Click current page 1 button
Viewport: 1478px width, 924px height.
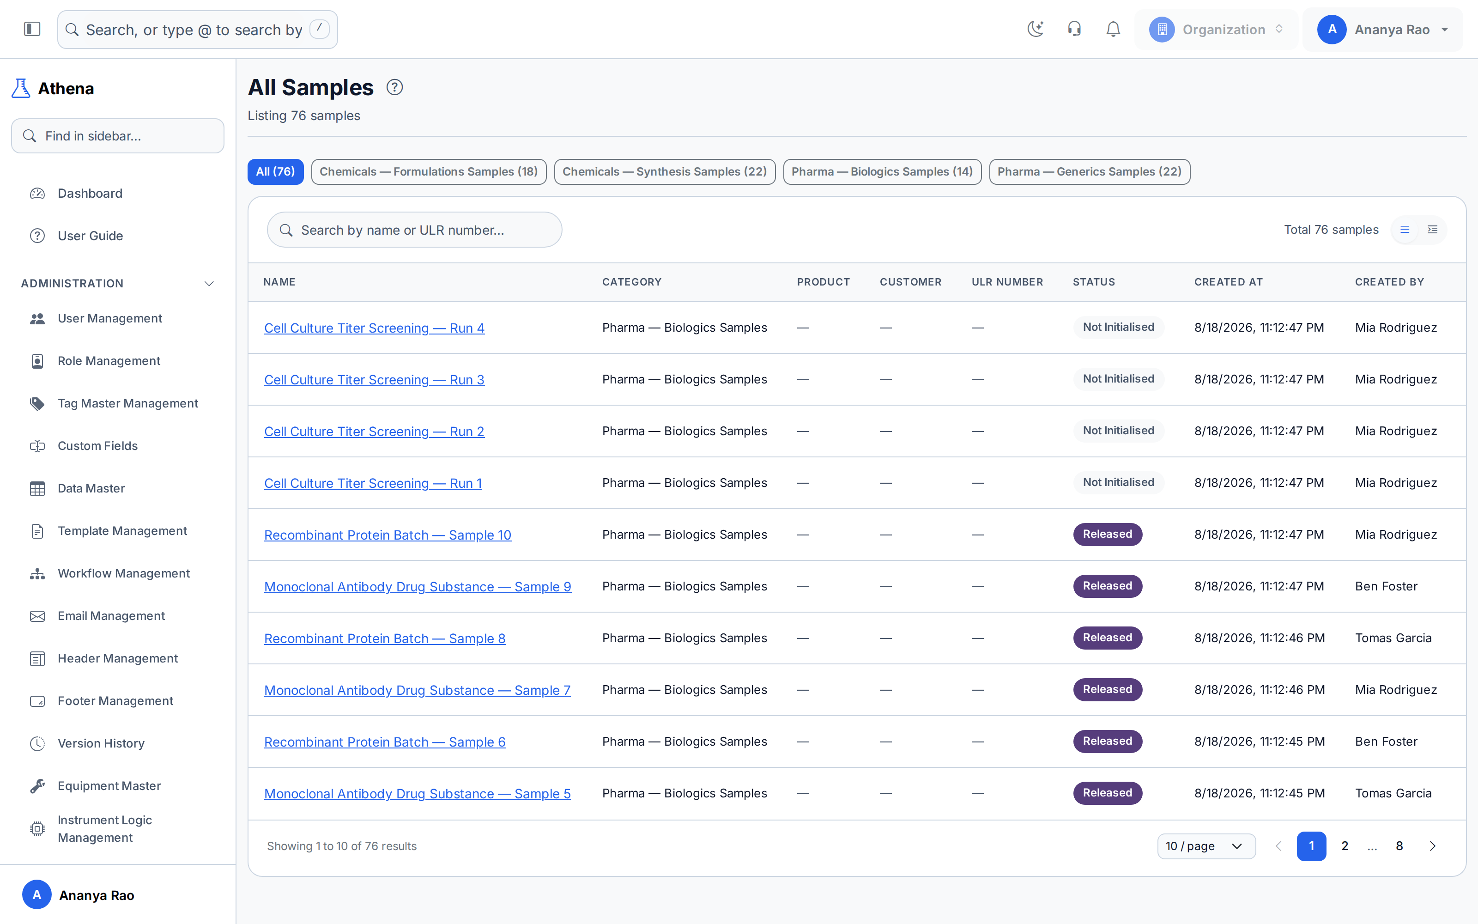click(1311, 846)
